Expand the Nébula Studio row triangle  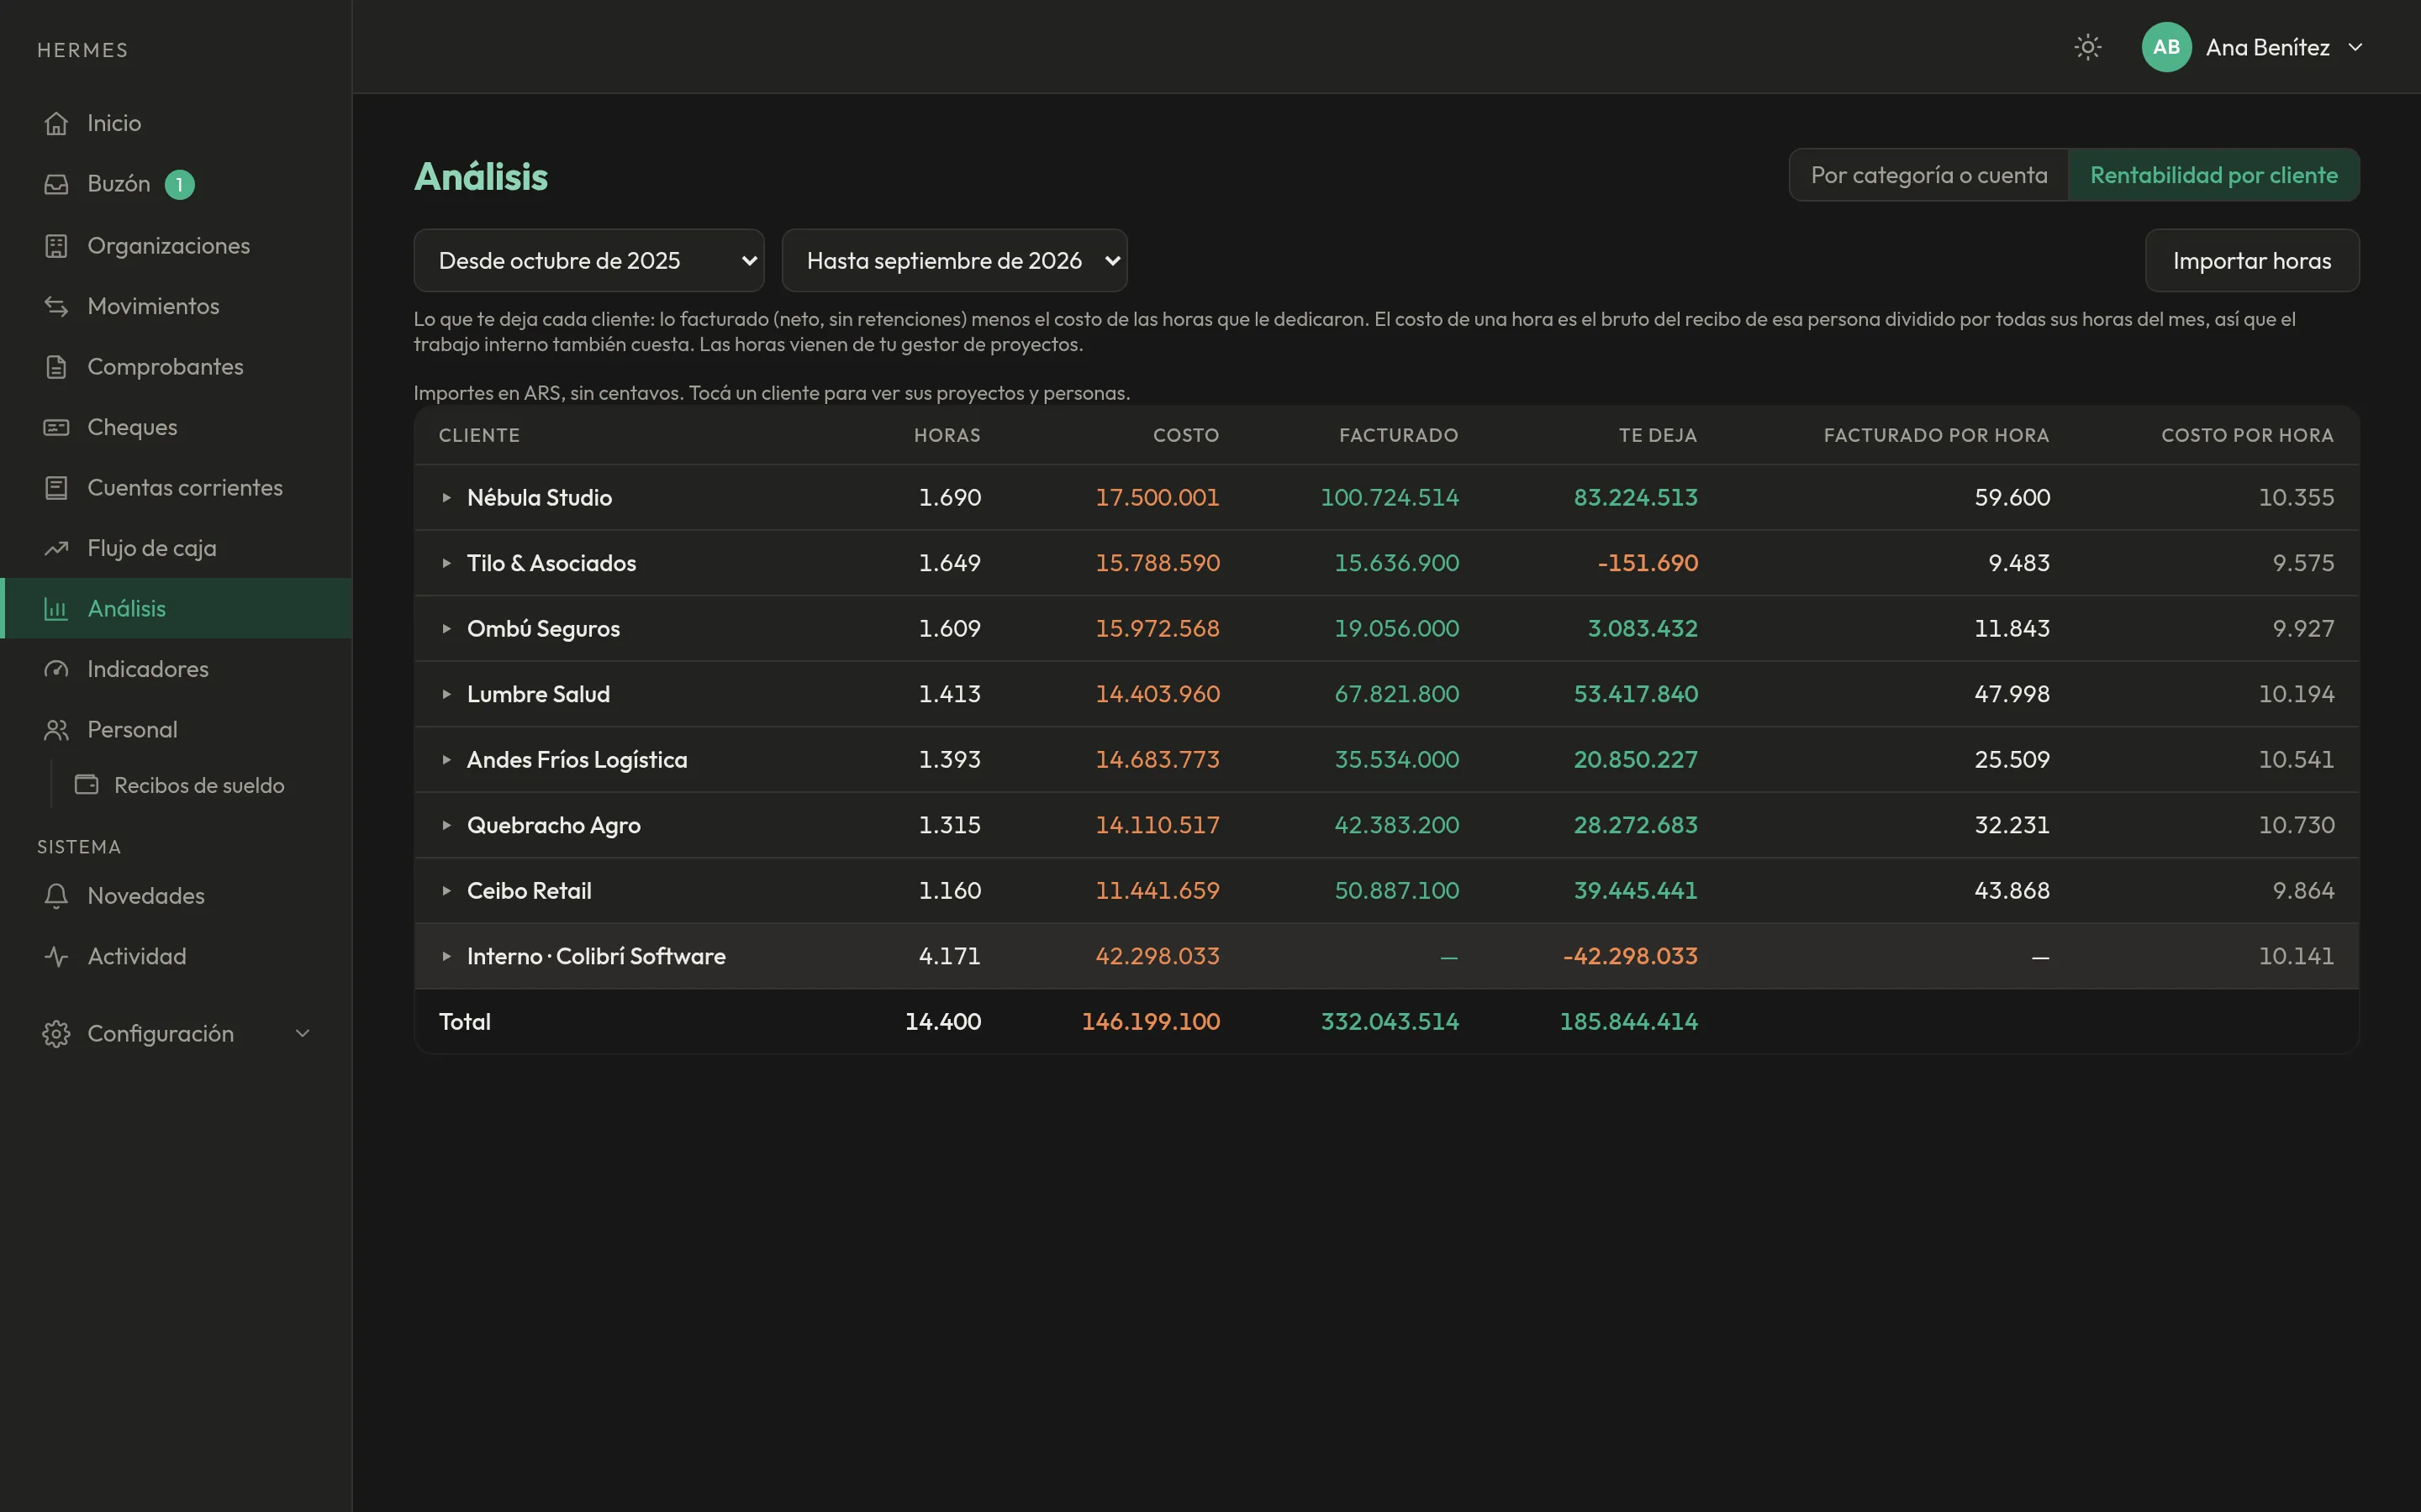point(446,497)
